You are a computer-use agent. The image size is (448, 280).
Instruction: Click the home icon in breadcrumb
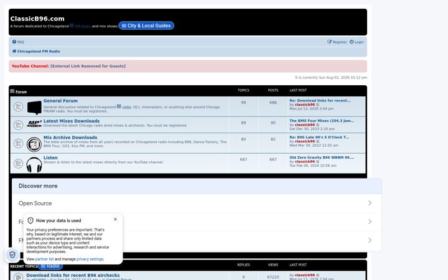point(14,51)
